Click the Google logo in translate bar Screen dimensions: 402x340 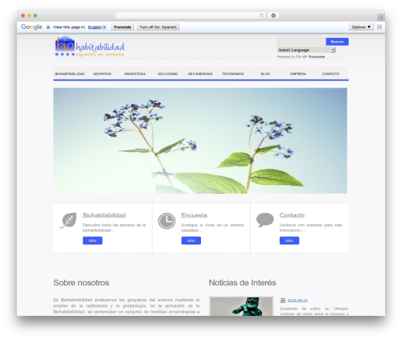point(31,27)
